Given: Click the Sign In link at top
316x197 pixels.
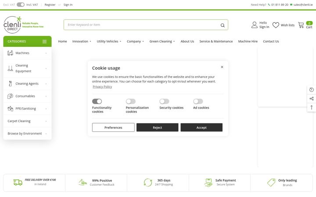Looking at the screenshot, I should (68, 5).
